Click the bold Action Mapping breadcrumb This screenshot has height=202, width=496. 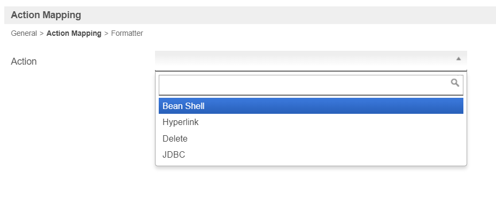click(74, 33)
